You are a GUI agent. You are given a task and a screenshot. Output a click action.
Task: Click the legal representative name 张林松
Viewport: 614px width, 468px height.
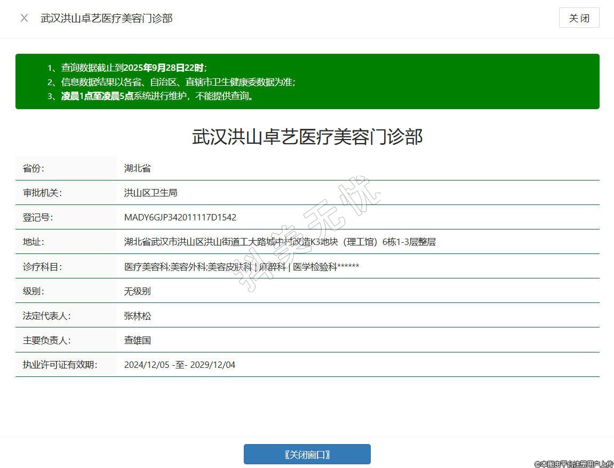(138, 316)
